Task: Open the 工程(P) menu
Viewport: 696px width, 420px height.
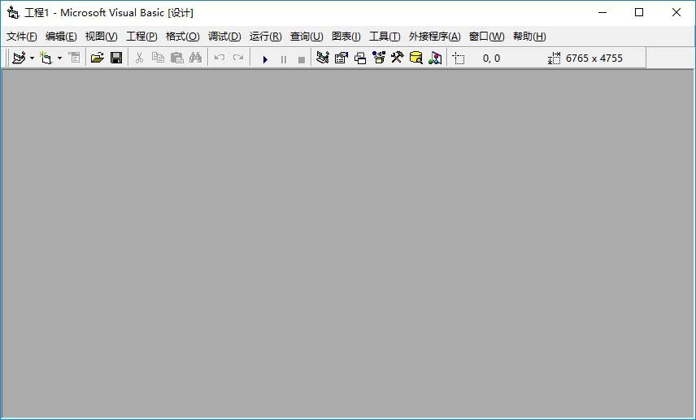Action: [141, 37]
